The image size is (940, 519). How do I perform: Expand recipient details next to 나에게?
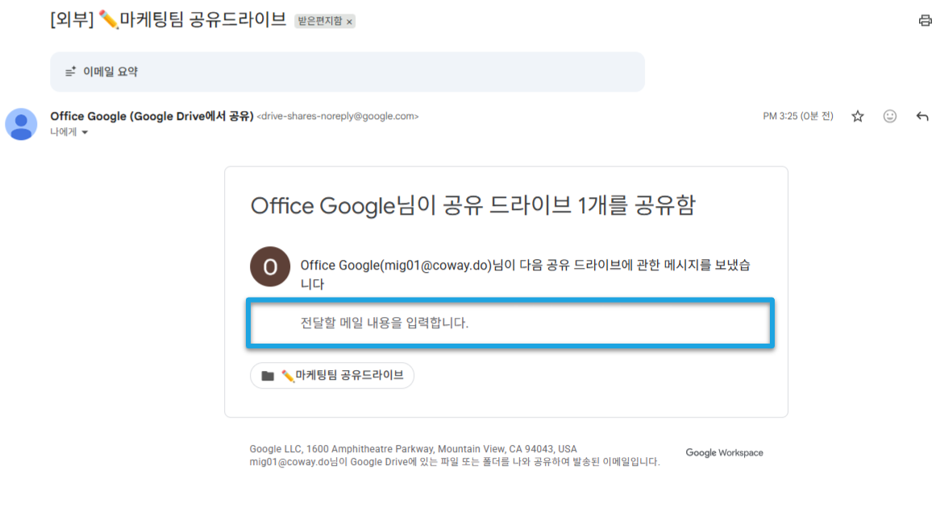85,132
